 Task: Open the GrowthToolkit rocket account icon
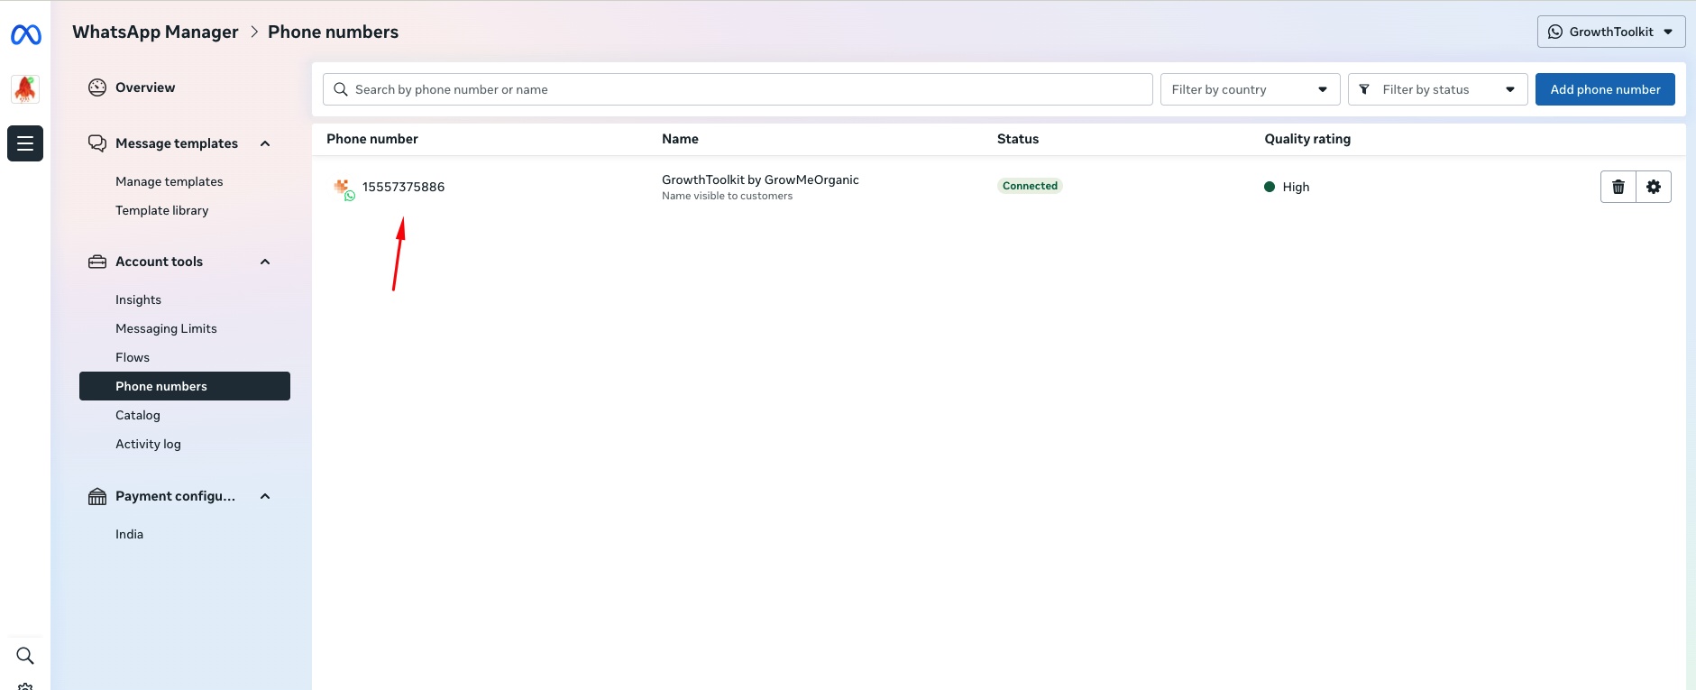click(25, 88)
